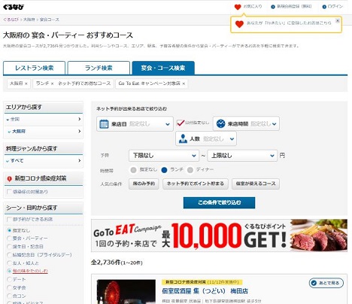
Task: Remove the Go To Eat campaign filter tag
Action: 184,84
